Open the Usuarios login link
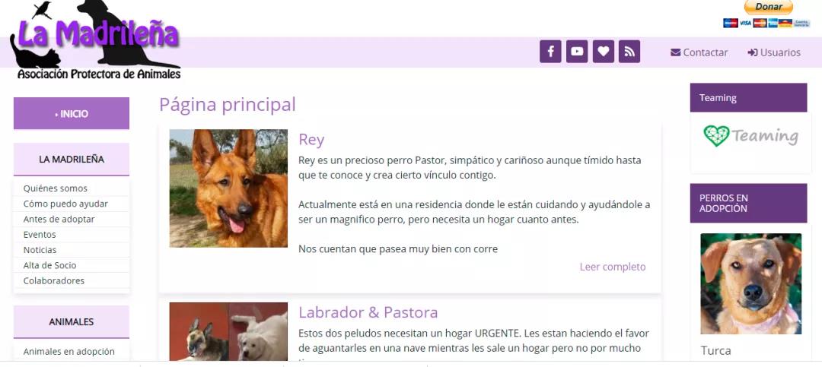This screenshot has width=822, height=367. point(774,52)
